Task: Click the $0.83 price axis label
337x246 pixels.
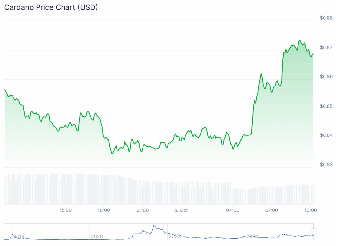Action: click(326, 165)
